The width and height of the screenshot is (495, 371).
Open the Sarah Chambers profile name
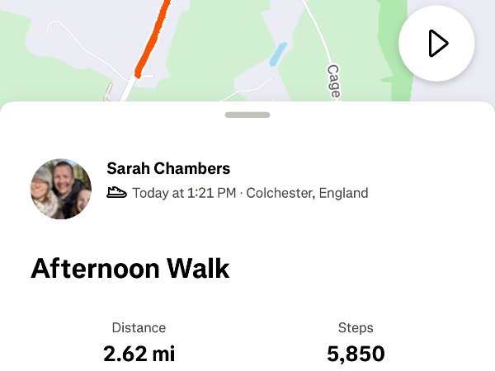[168, 169]
